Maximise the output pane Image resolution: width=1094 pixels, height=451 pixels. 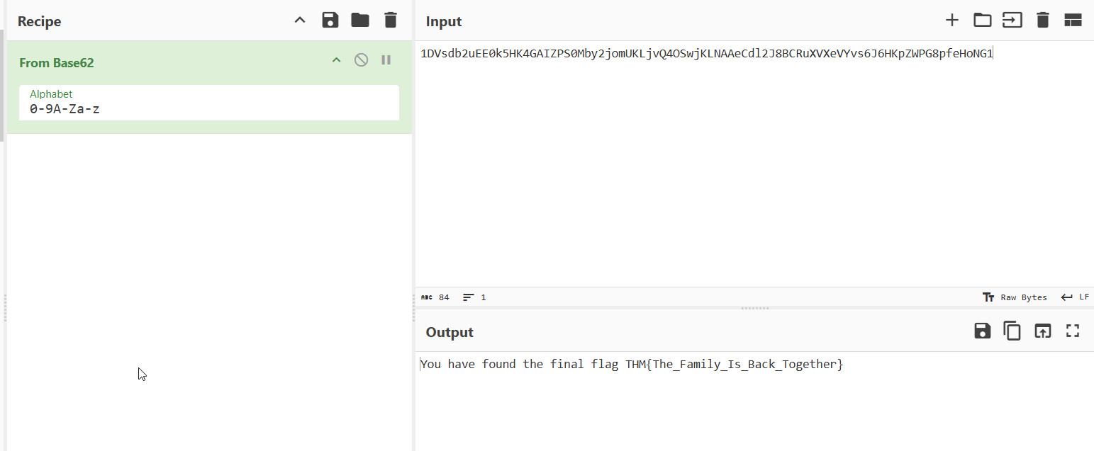tap(1073, 331)
